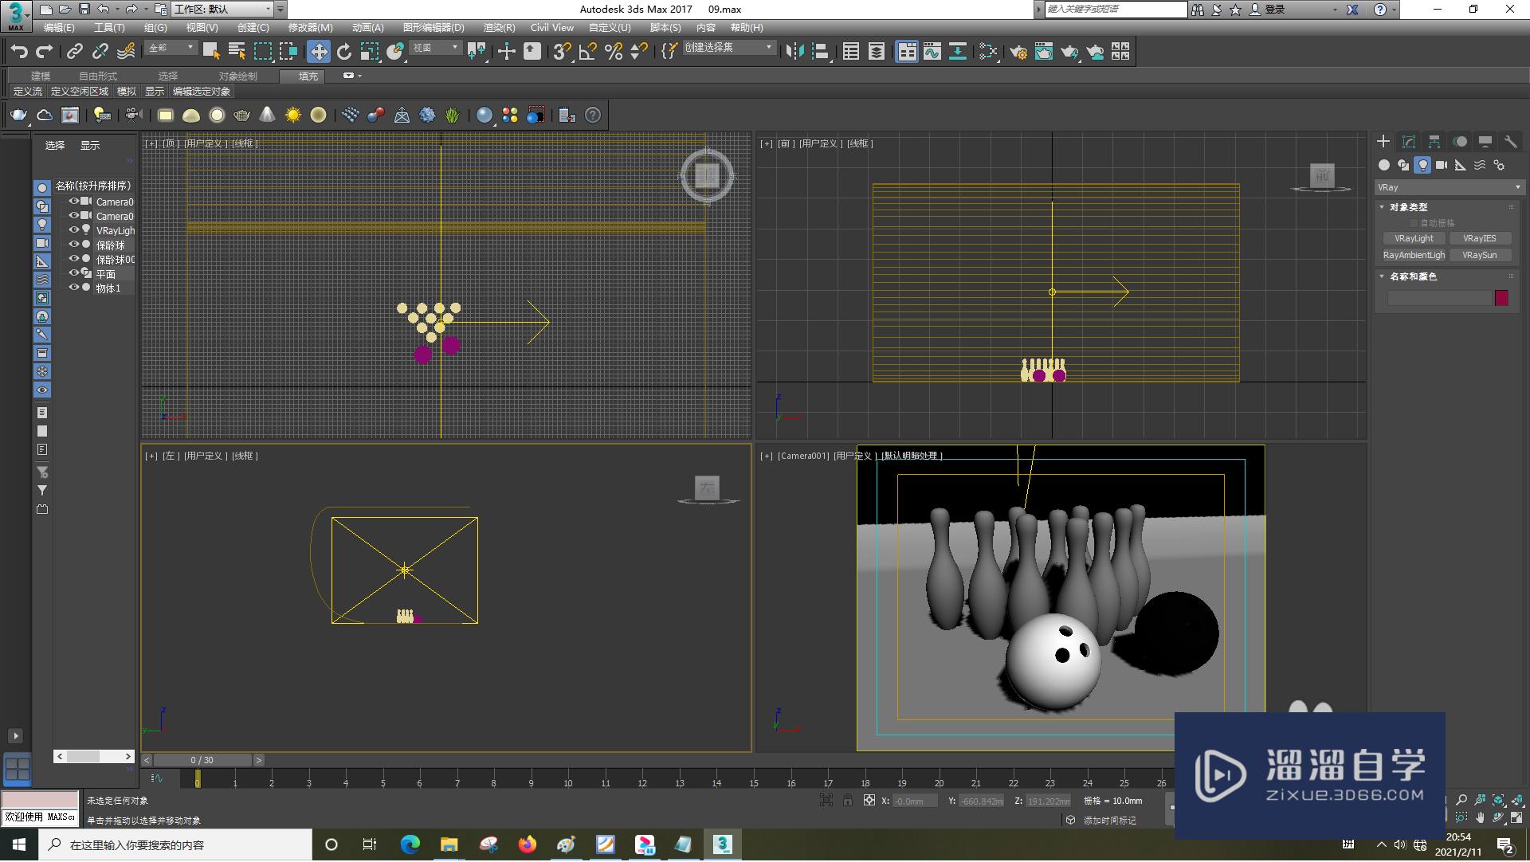Image resolution: width=1530 pixels, height=862 pixels.
Task: Toggle Display Lights filter in Scene Explorer
Action: tap(42, 225)
